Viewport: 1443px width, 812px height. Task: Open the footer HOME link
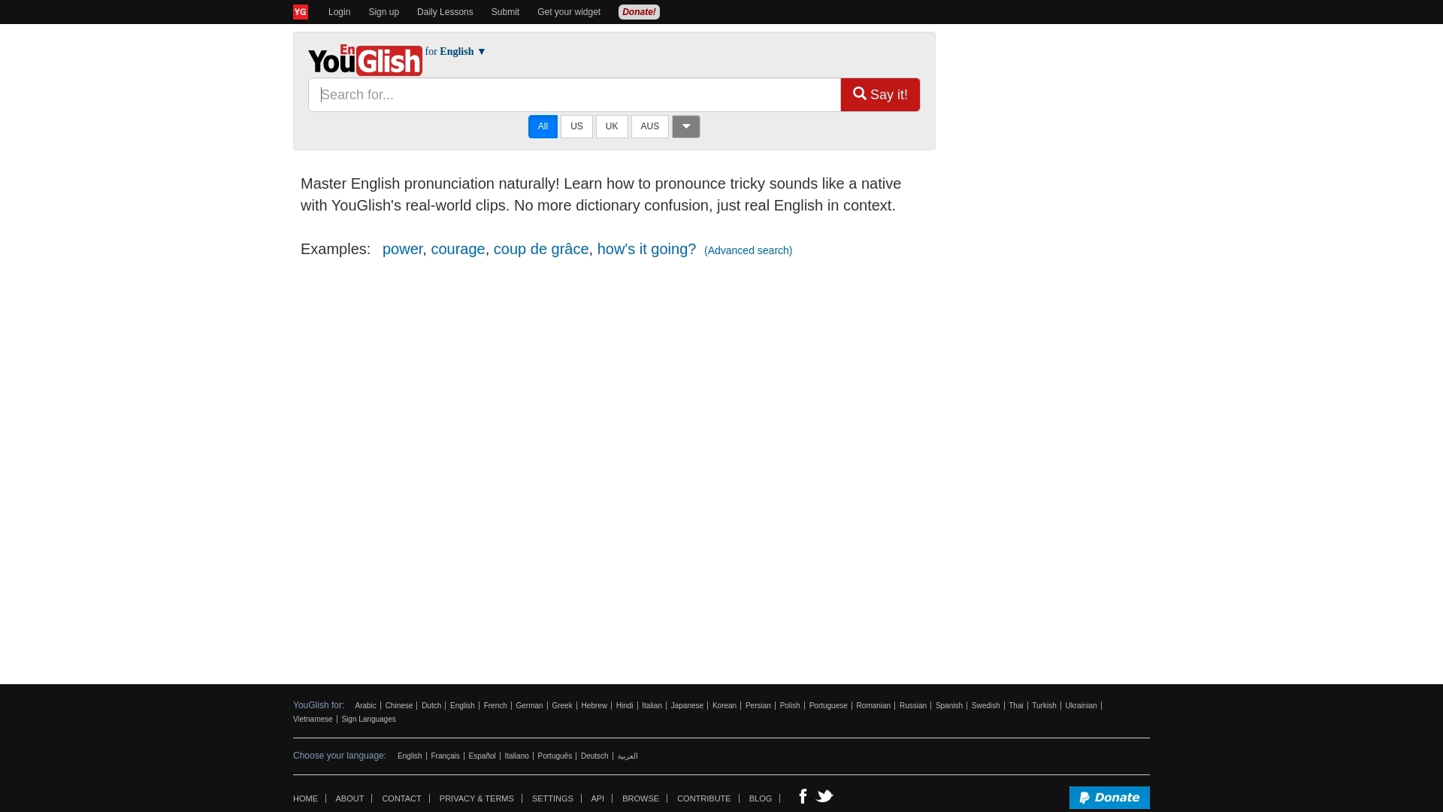pos(305,798)
